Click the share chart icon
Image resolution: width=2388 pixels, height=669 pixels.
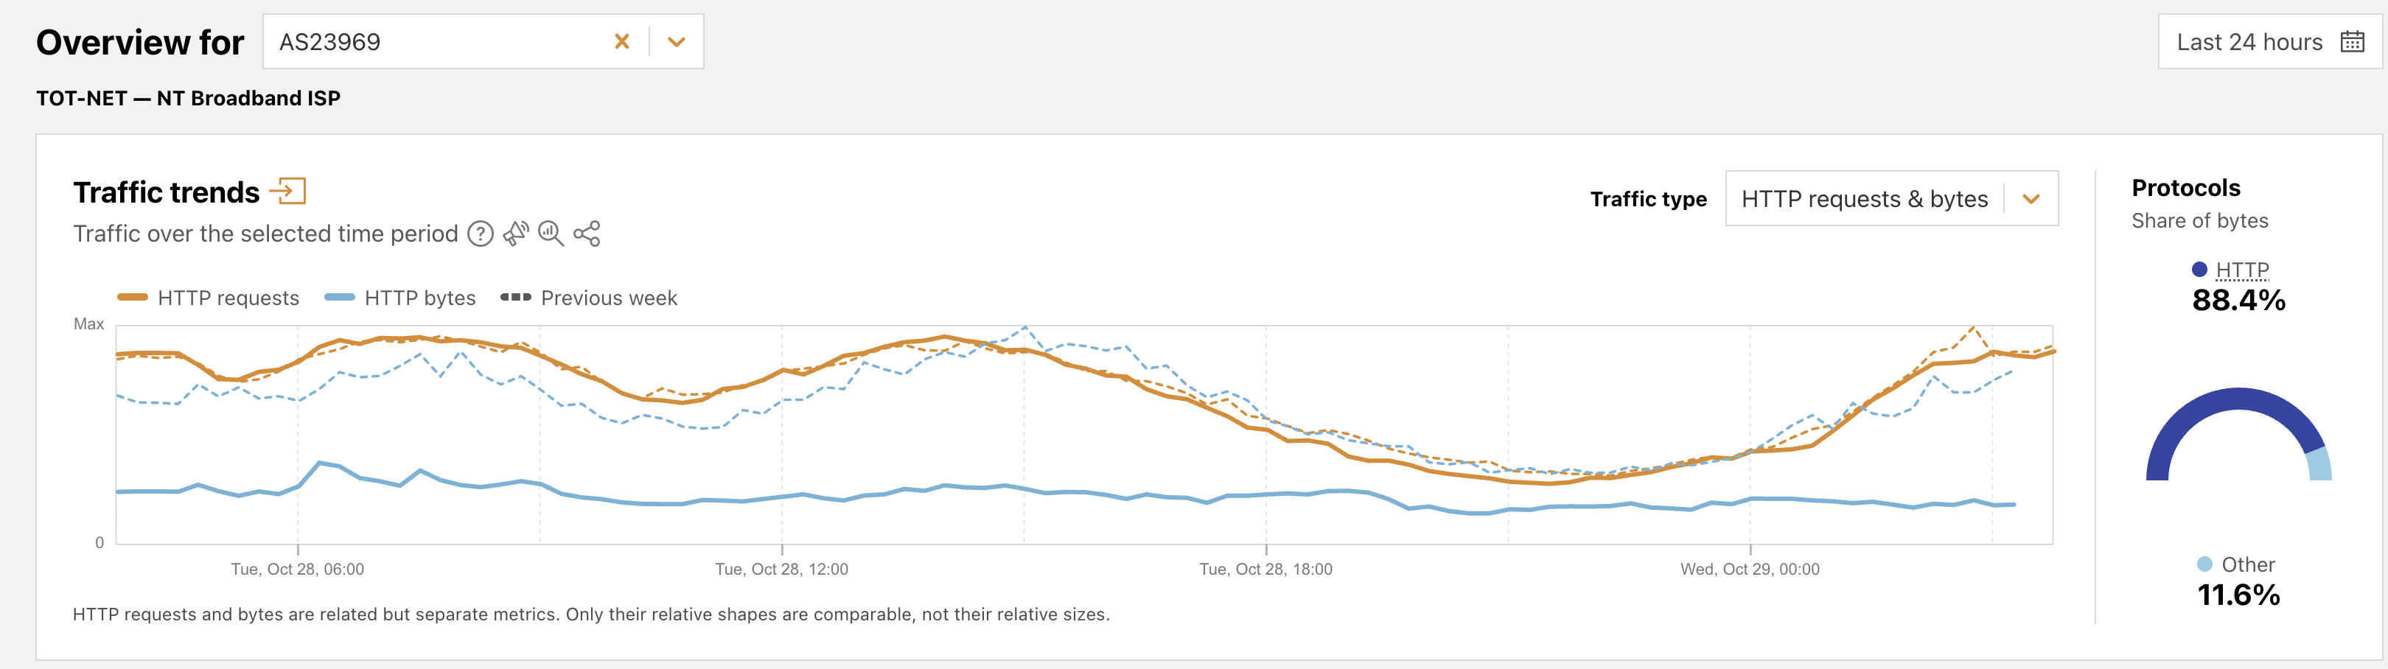point(587,234)
